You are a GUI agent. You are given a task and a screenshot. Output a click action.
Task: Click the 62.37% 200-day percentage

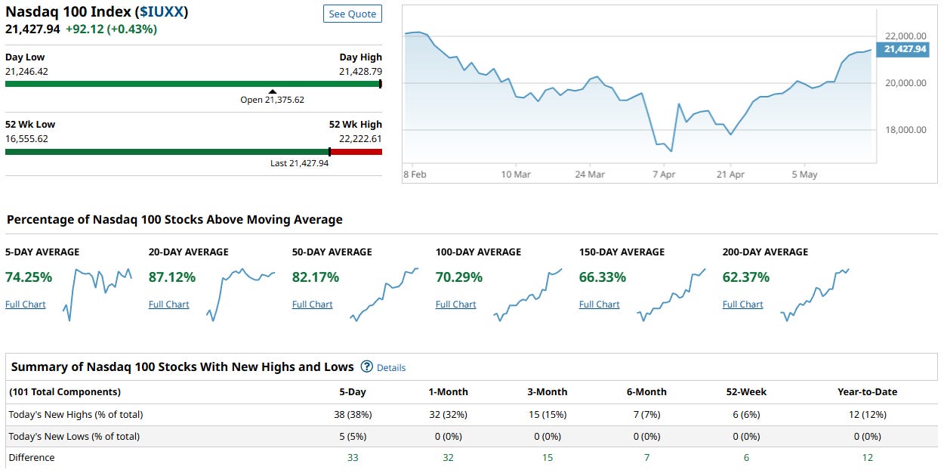tap(746, 277)
